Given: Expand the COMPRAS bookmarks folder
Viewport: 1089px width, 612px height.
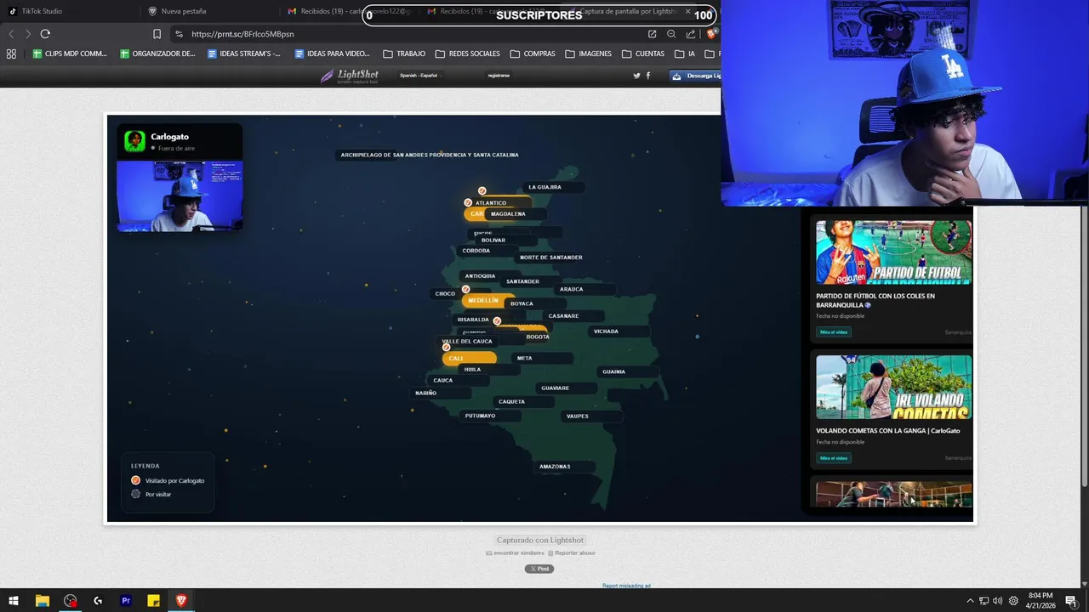Looking at the screenshot, I should [532, 54].
